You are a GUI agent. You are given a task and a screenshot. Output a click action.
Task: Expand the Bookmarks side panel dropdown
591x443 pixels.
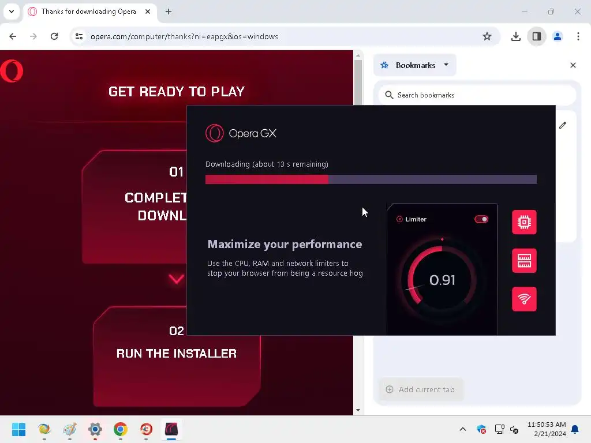[x=415, y=65]
